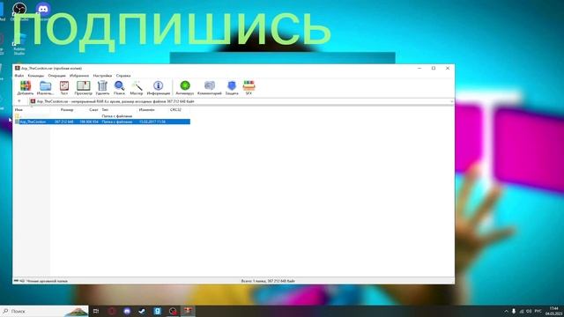564x317 pixels.
Task: Click the WinRAR icon in the taskbar
Action: (188, 311)
